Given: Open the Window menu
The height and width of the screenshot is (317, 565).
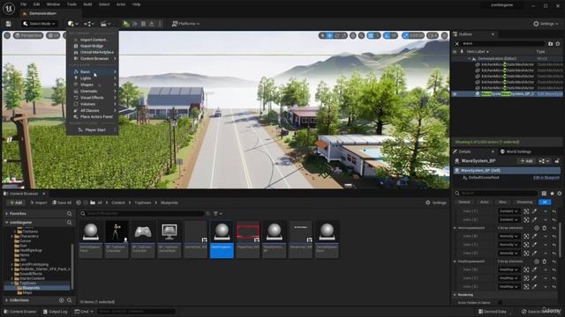Looking at the screenshot, I should (53, 4).
